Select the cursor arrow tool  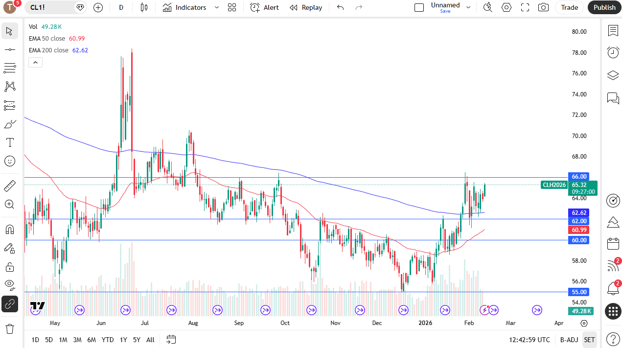pyautogui.click(x=9, y=31)
